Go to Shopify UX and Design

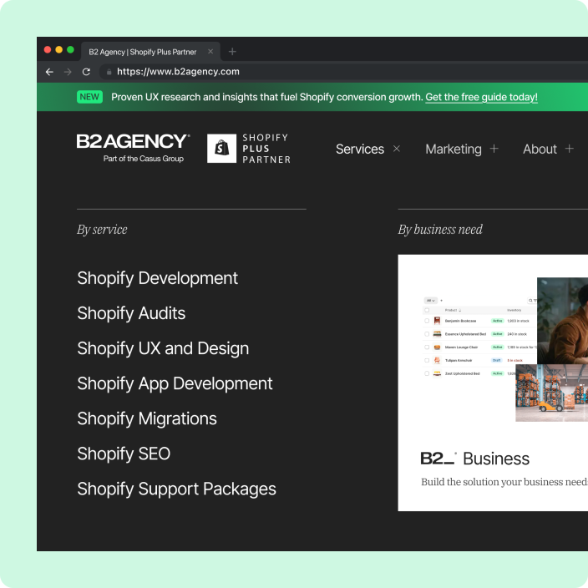(x=163, y=349)
